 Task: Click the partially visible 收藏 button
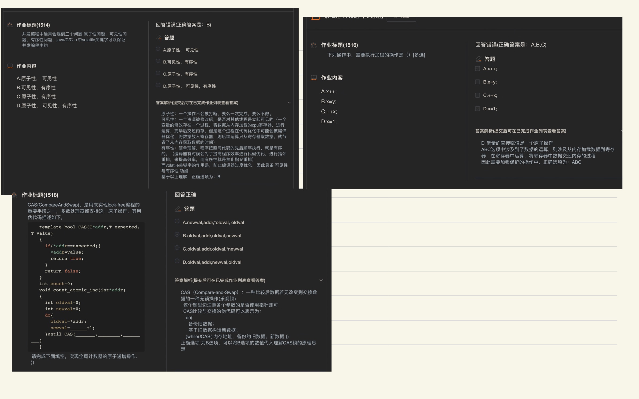401,18
